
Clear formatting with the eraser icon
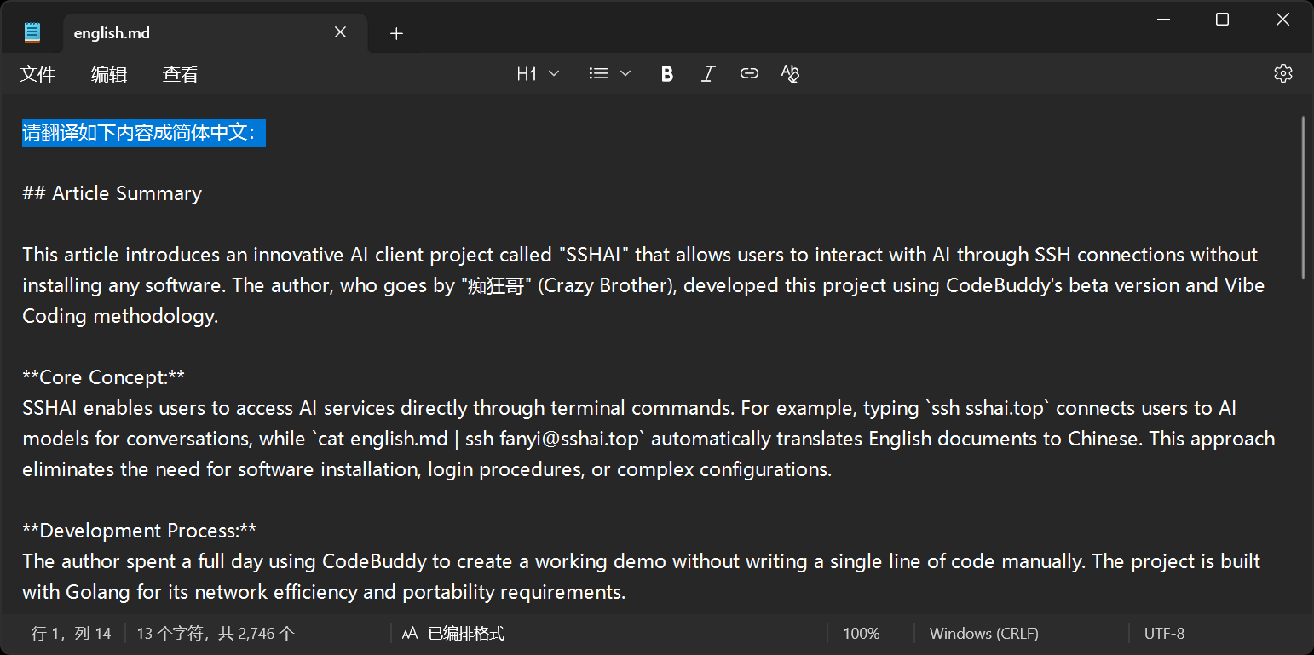(790, 74)
